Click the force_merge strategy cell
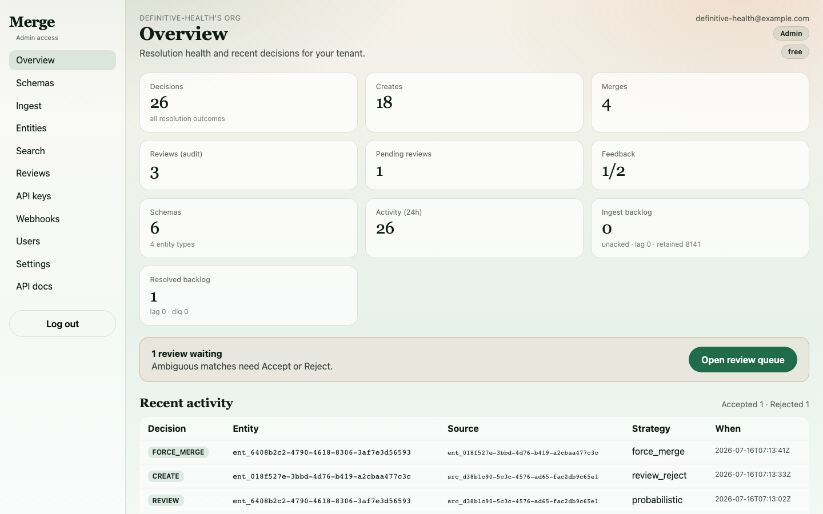The height and width of the screenshot is (514, 823). [658, 452]
